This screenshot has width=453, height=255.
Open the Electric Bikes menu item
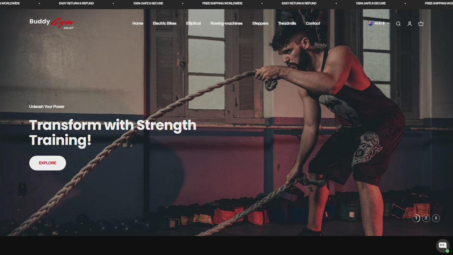click(x=165, y=23)
